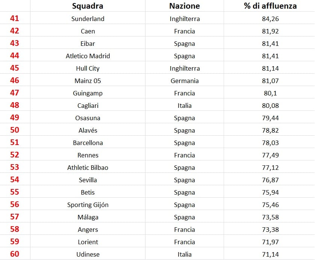The image size is (315, 260).
Task: Select row number 55
Action: pos(14,192)
